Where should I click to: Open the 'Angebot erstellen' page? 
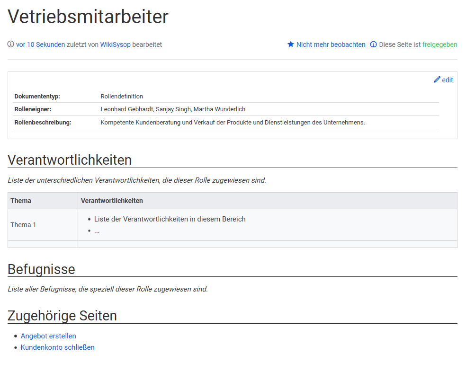[x=48, y=336]
